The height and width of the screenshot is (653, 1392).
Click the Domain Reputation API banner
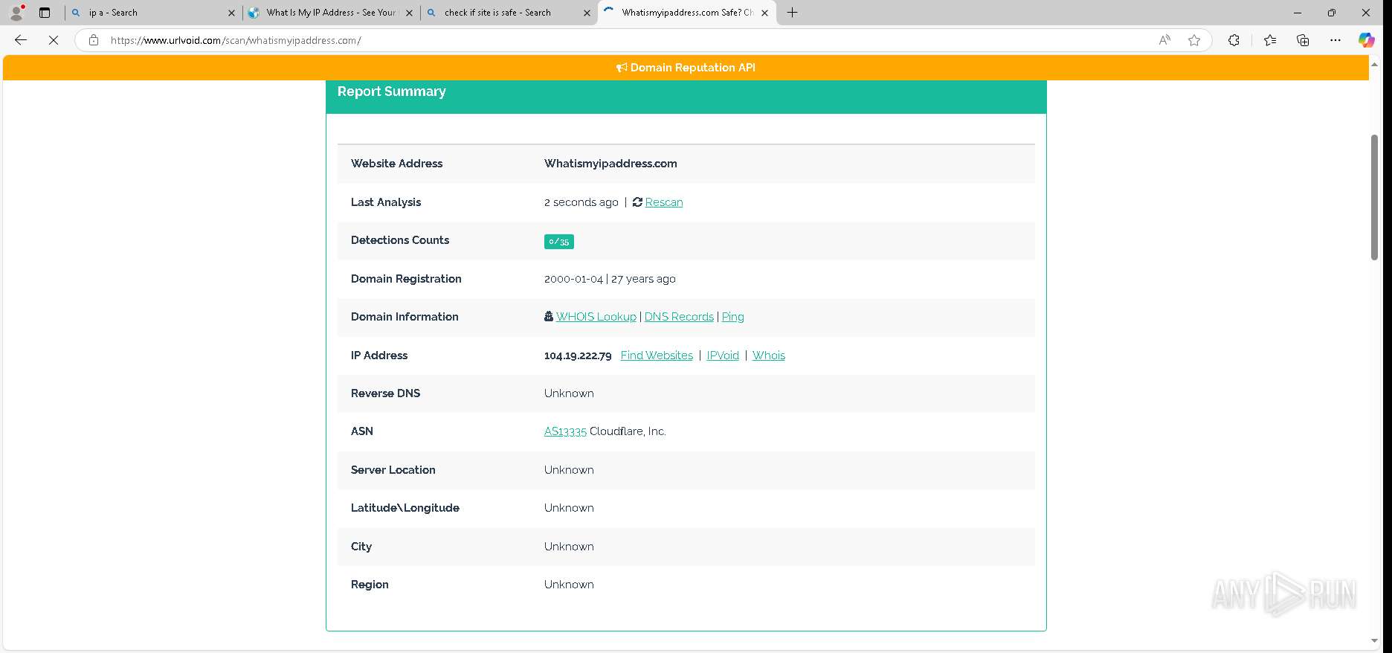(686, 68)
